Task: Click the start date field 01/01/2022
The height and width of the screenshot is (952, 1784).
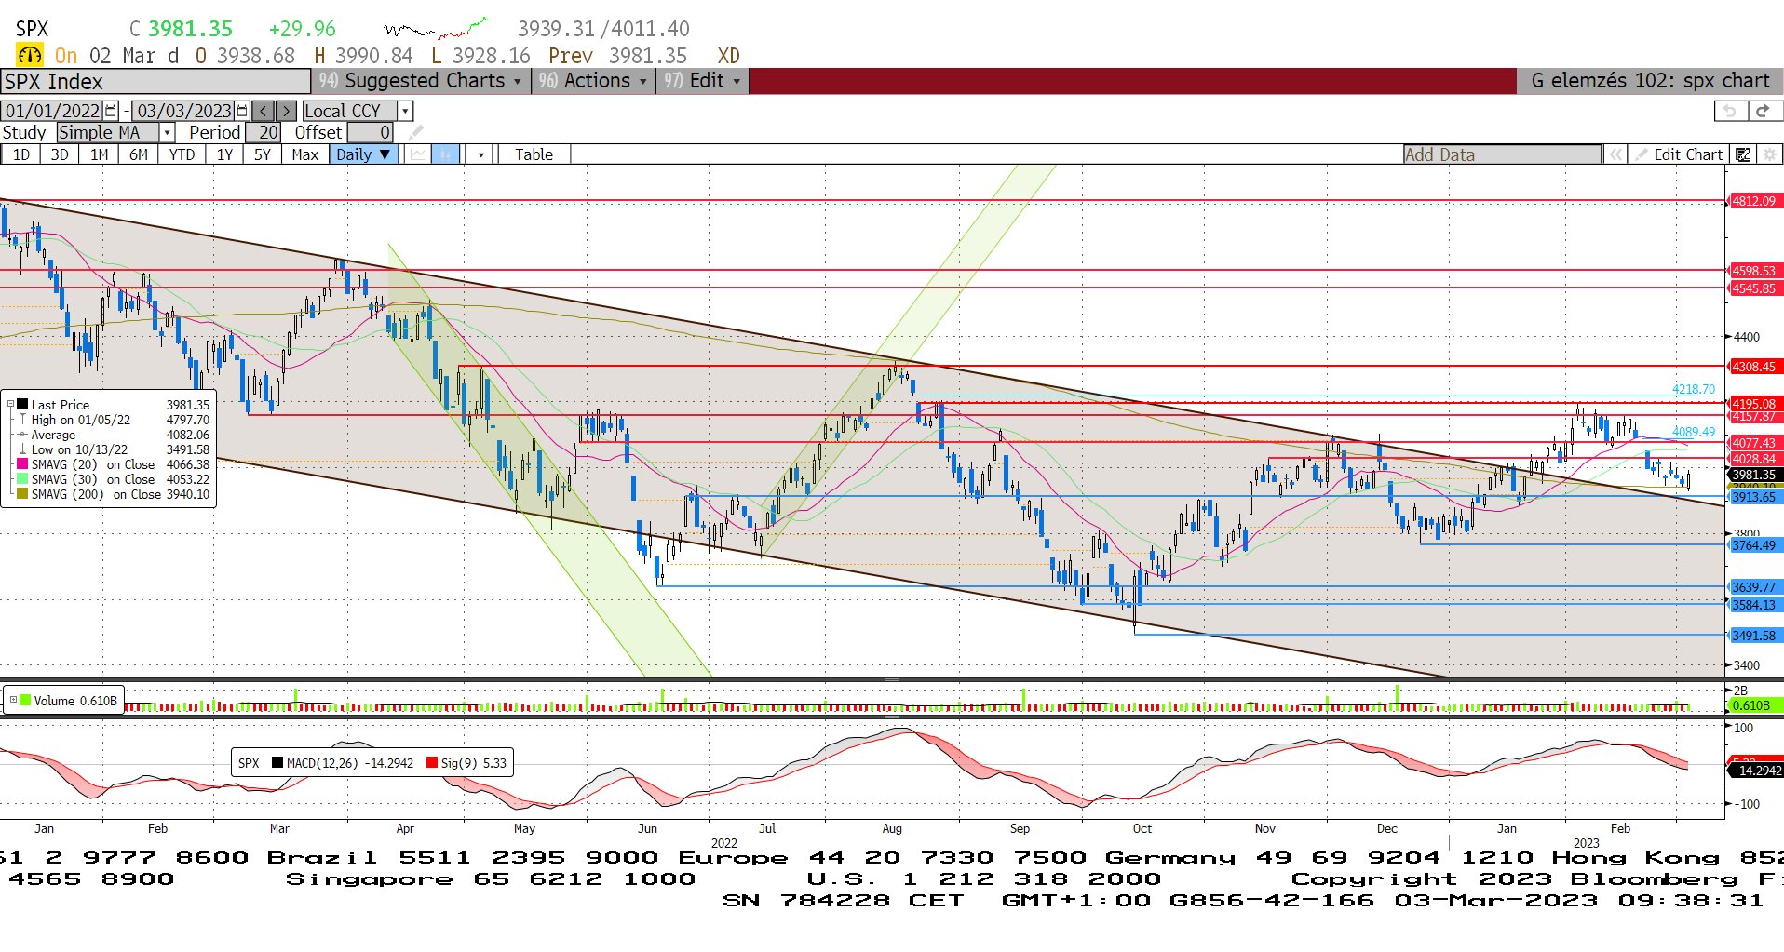Action: coord(52,111)
